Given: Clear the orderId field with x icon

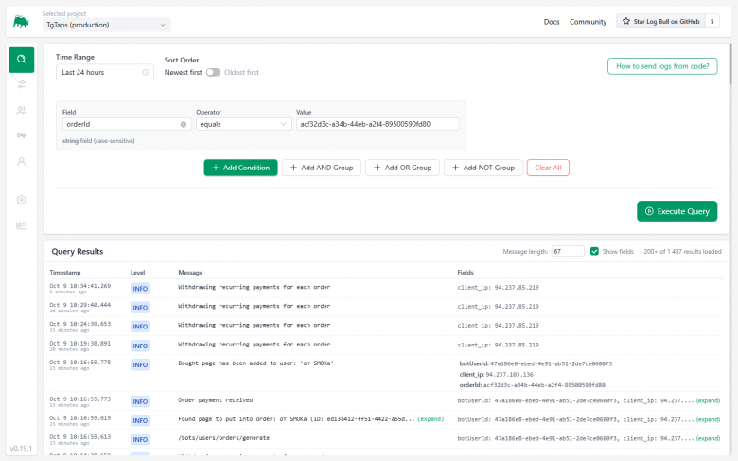Looking at the screenshot, I should click(x=184, y=124).
